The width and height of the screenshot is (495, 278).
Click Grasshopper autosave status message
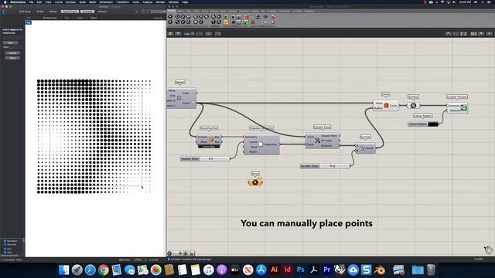(x=191, y=259)
